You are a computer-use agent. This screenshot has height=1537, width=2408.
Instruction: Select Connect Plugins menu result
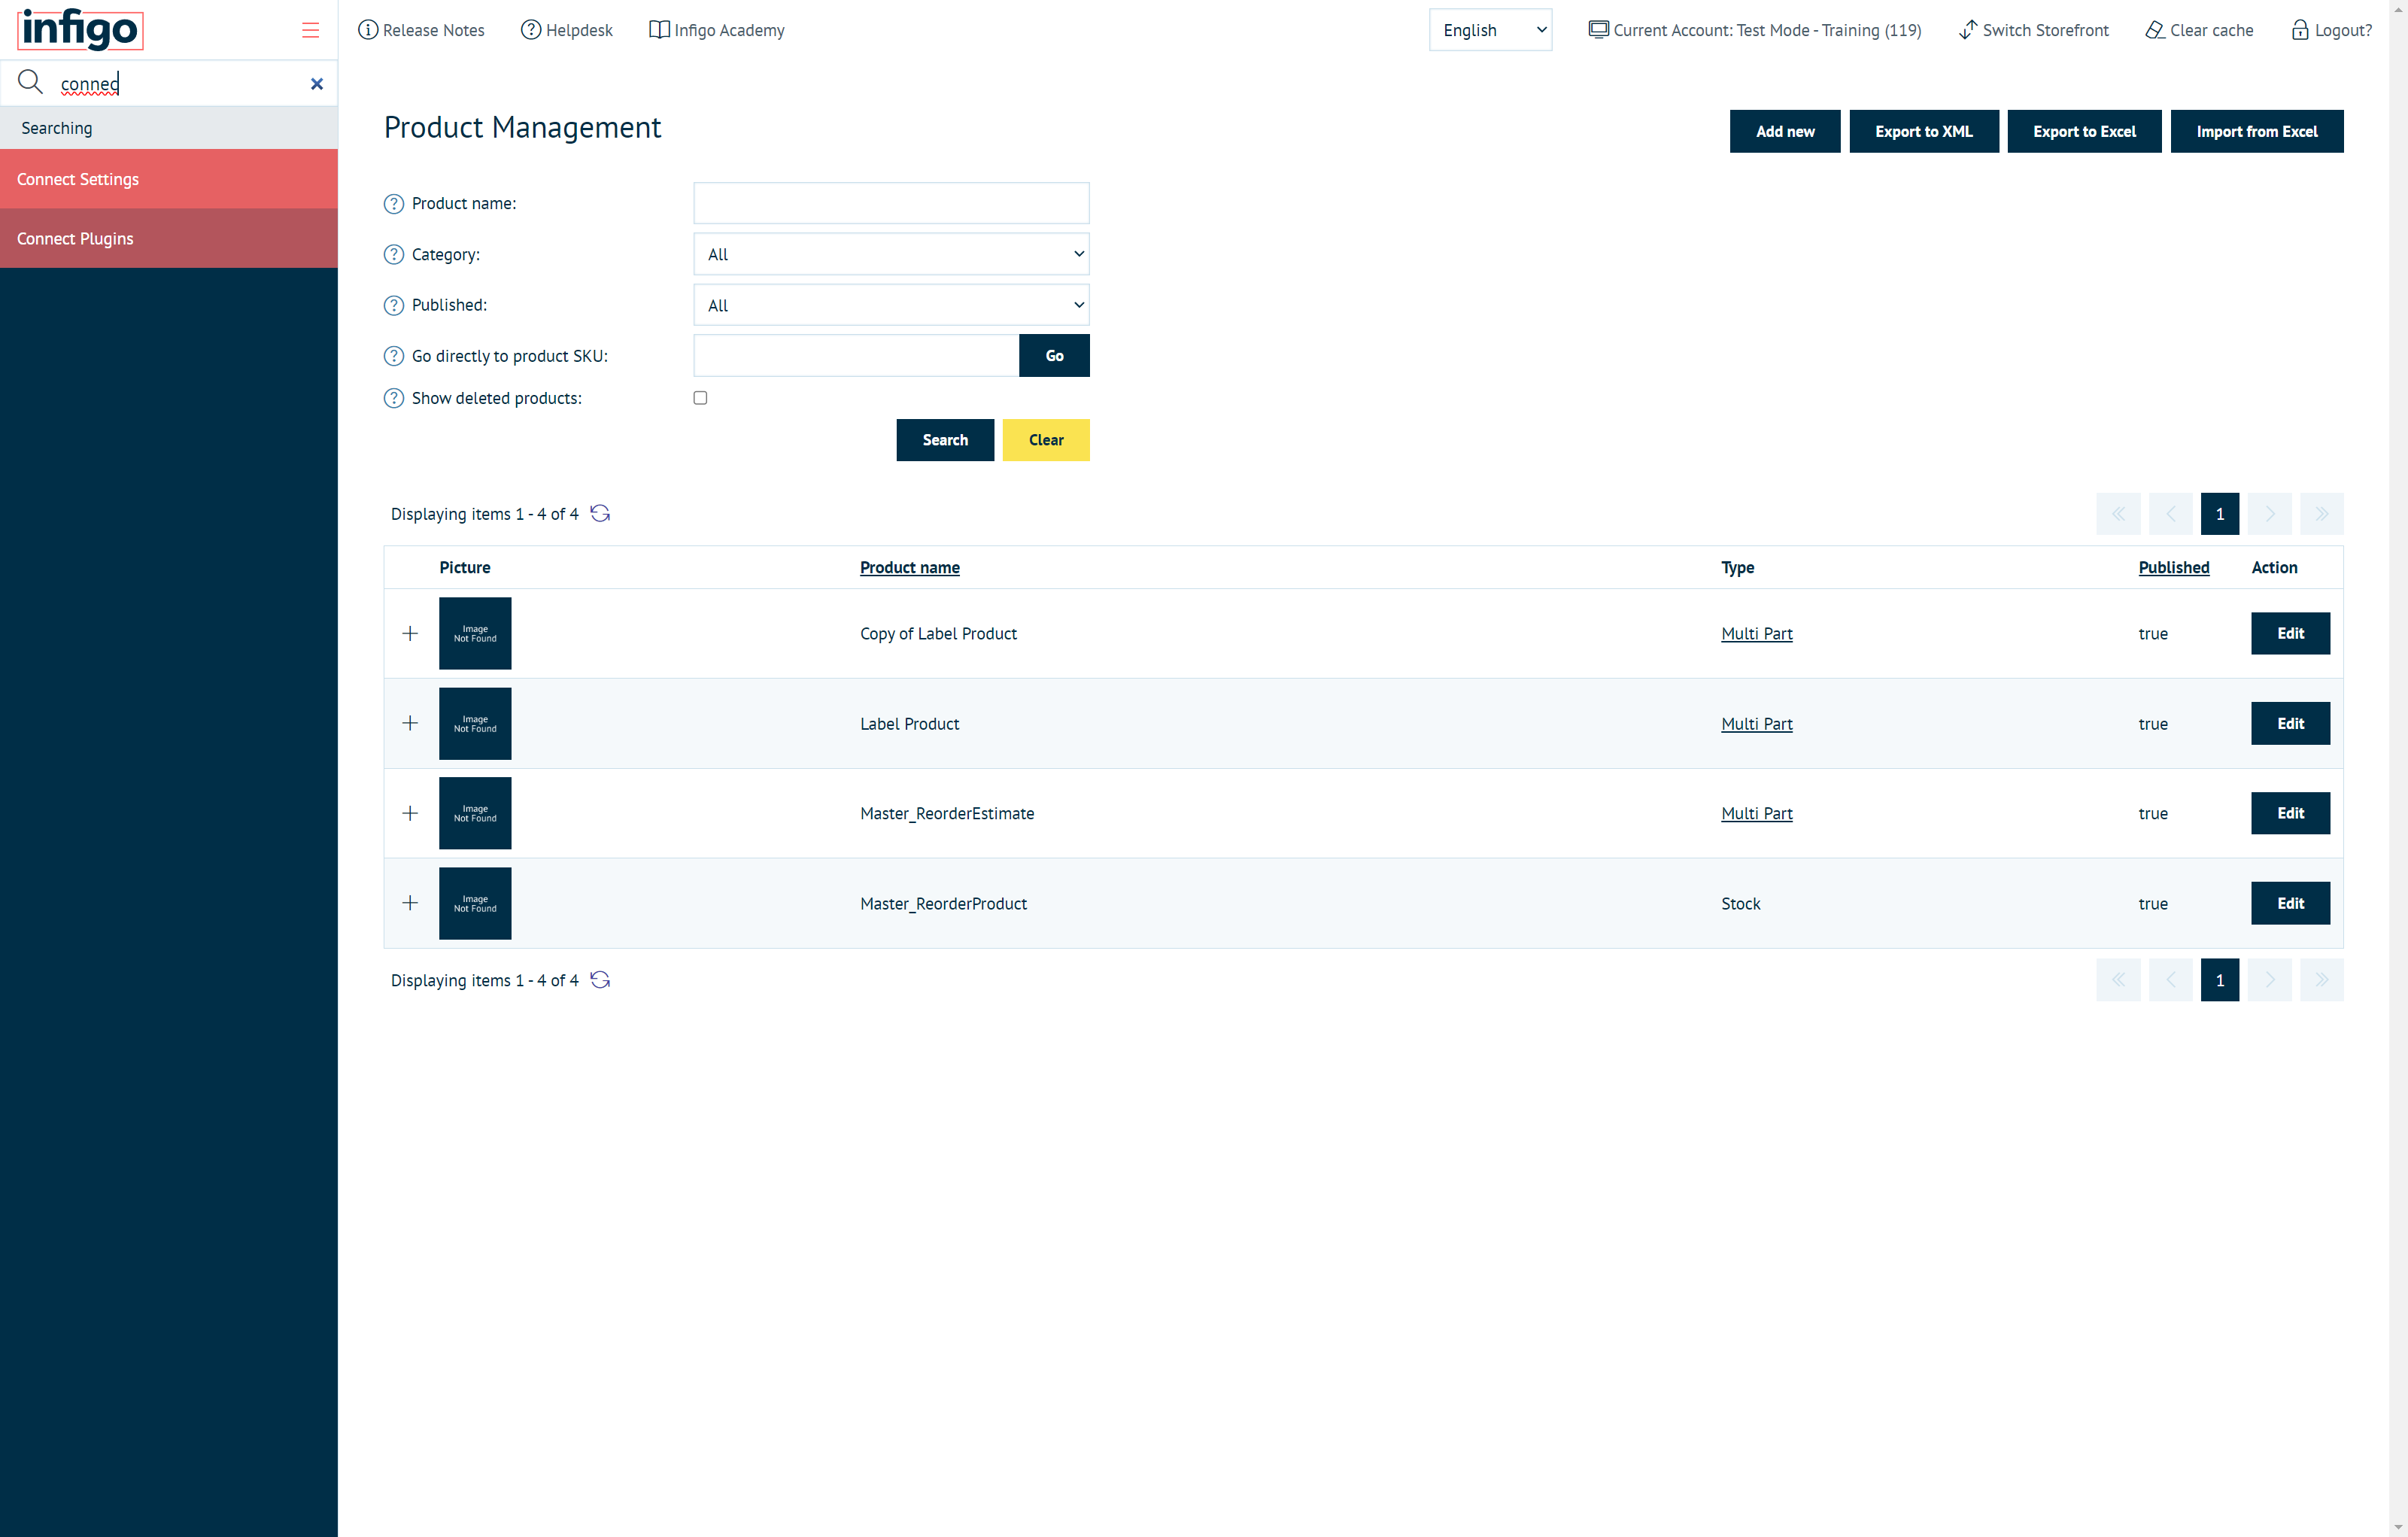(169, 238)
